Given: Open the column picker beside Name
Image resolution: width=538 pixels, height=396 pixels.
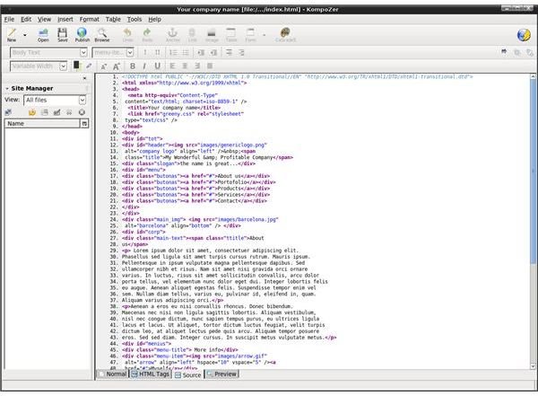Looking at the screenshot, I should tap(84, 123).
